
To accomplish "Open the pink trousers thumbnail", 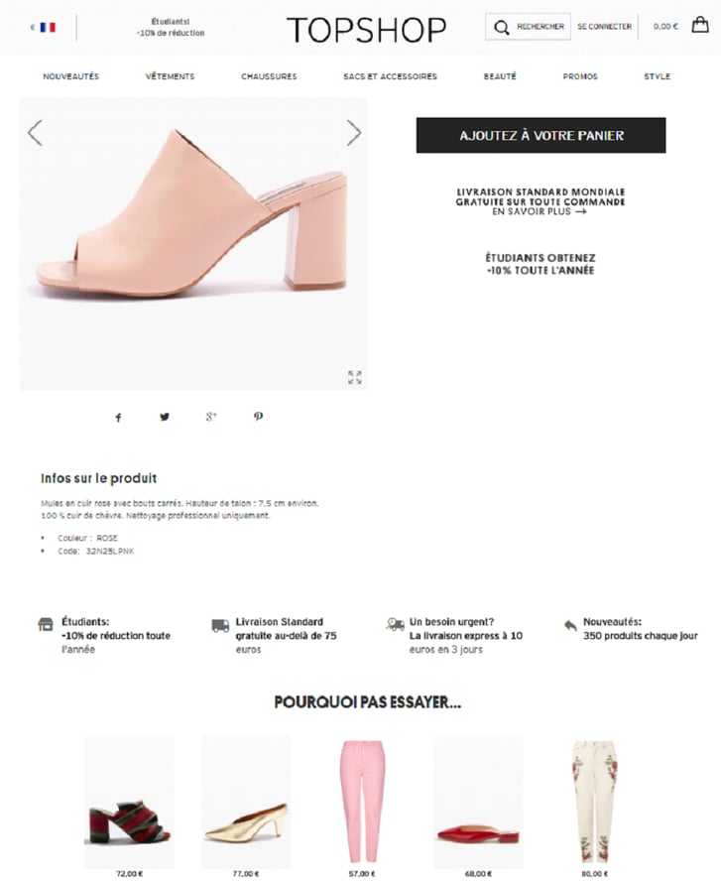I will point(362,802).
